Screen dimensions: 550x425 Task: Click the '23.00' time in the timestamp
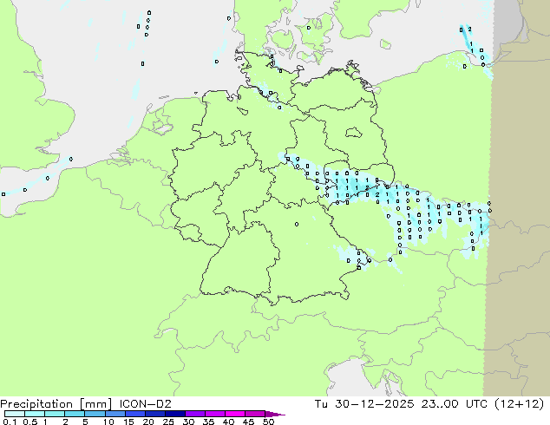(x=440, y=404)
